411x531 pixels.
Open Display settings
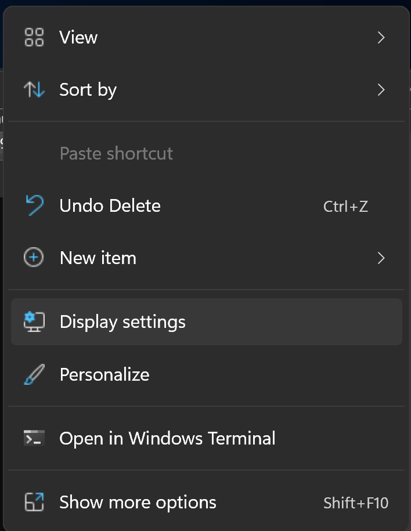click(122, 322)
